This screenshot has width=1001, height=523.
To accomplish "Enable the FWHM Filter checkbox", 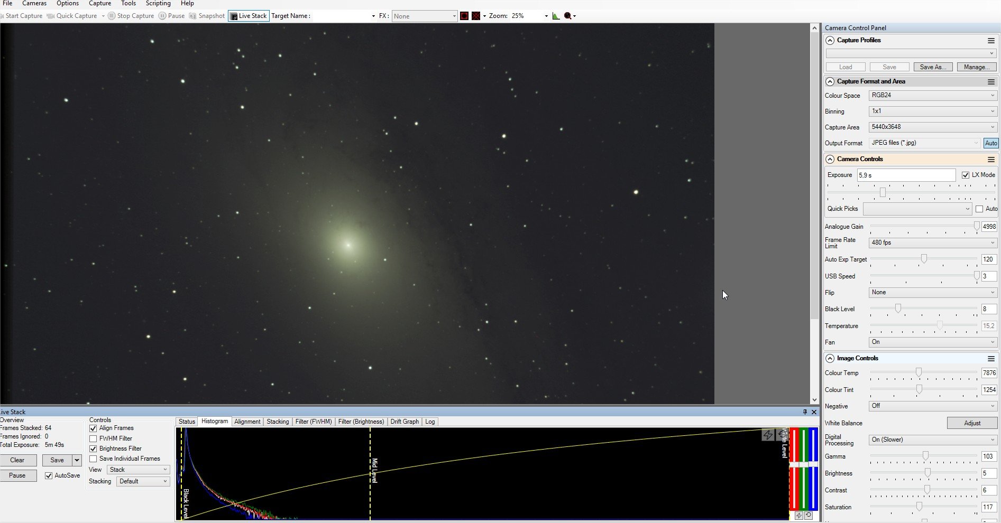I will coord(93,438).
